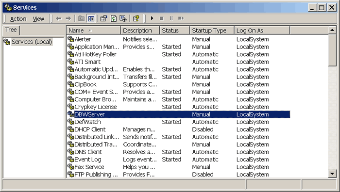Click the gear icon beside DHCP Client
Viewport: 340px width, 192px height.
tap(71, 129)
